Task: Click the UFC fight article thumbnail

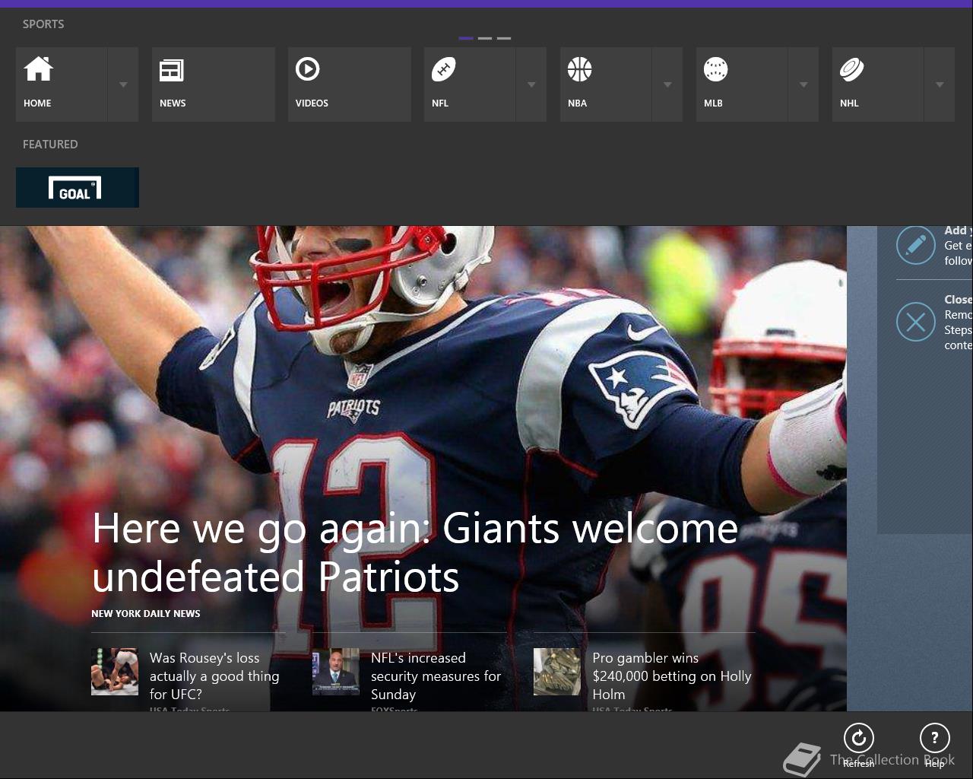Action: 115,672
